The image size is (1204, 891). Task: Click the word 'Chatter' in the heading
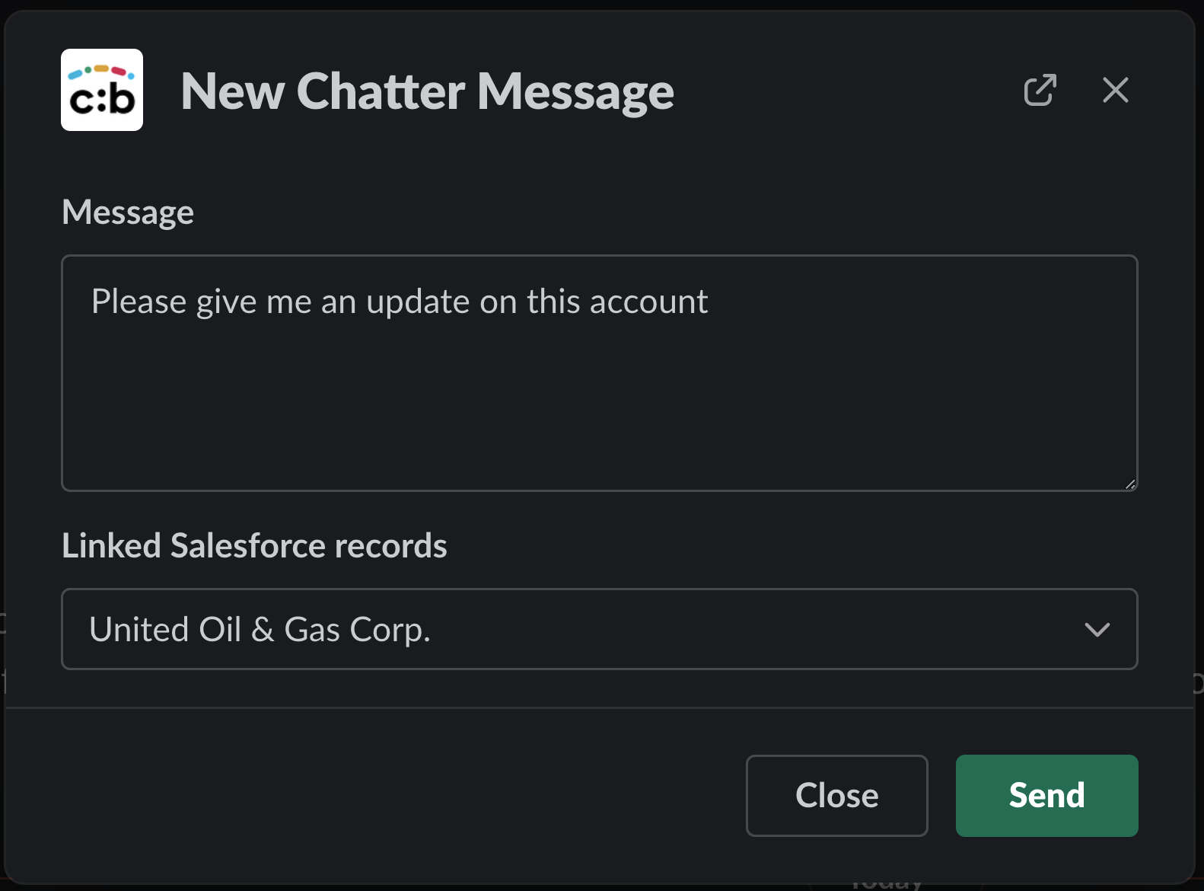381,91
